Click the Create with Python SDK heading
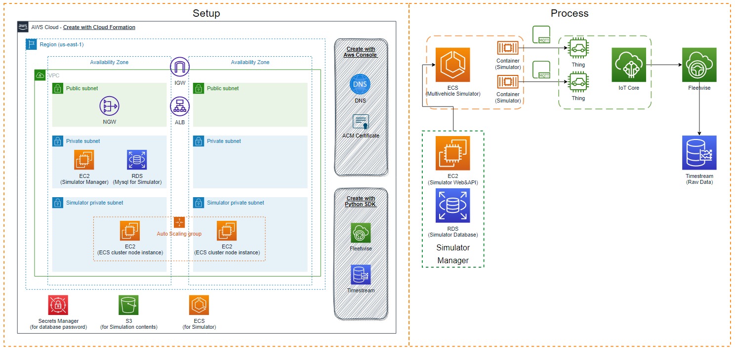 coord(361,201)
